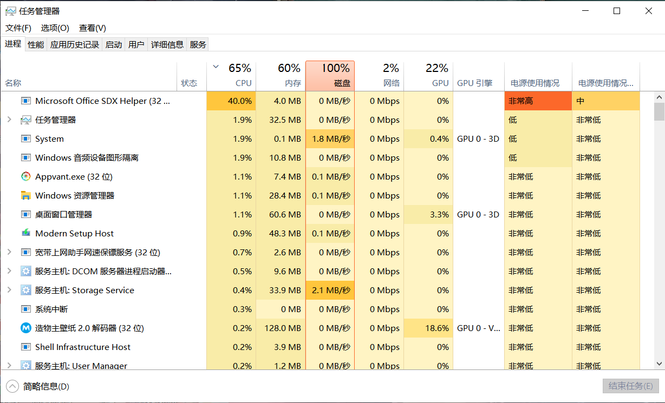Select the 2.1 MB/秒 disk cell

tap(330, 290)
